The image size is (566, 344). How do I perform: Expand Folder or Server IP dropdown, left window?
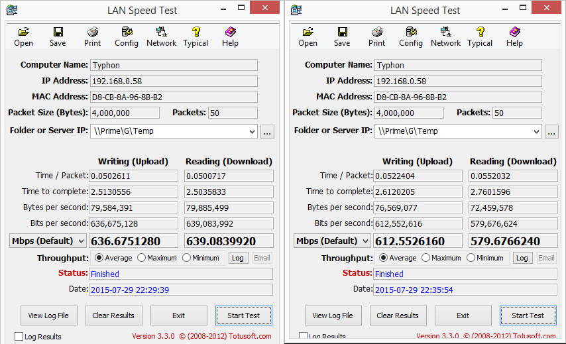(x=252, y=132)
